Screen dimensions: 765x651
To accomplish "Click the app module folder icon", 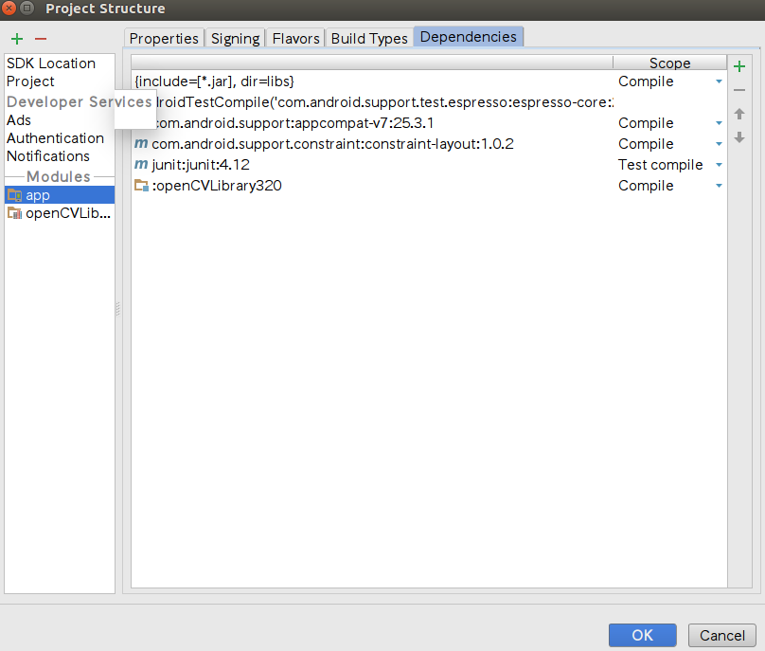I will click(14, 195).
